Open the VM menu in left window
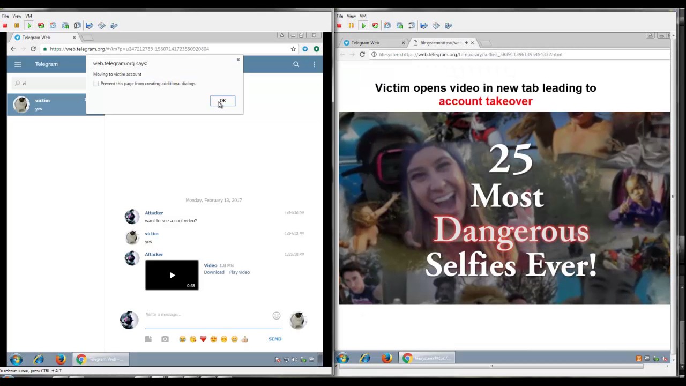Screen dimensions: 686x386 [x=28, y=16]
